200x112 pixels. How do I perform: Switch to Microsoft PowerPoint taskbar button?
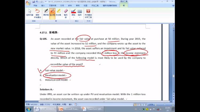coord(69,109)
